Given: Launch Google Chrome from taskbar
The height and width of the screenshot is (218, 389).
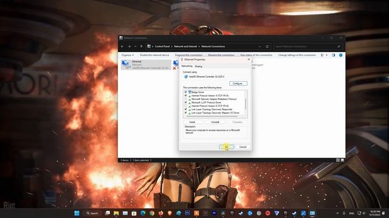Looking at the screenshot, I should point(152,213).
